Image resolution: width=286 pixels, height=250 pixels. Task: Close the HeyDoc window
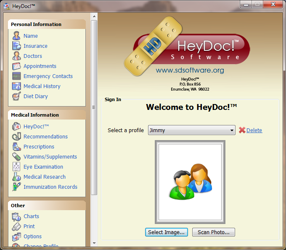pos(273,4)
